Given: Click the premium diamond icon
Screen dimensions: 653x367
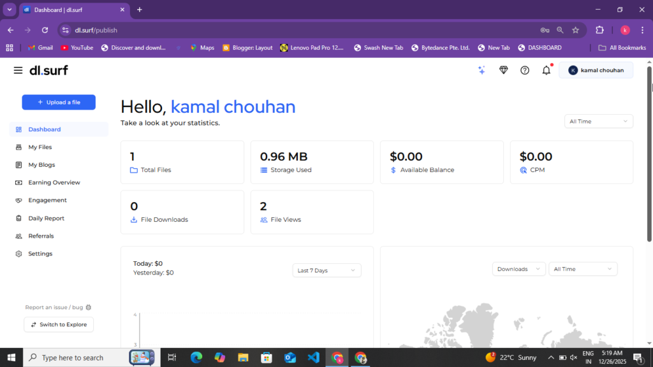Looking at the screenshot, I should point(503,70).
